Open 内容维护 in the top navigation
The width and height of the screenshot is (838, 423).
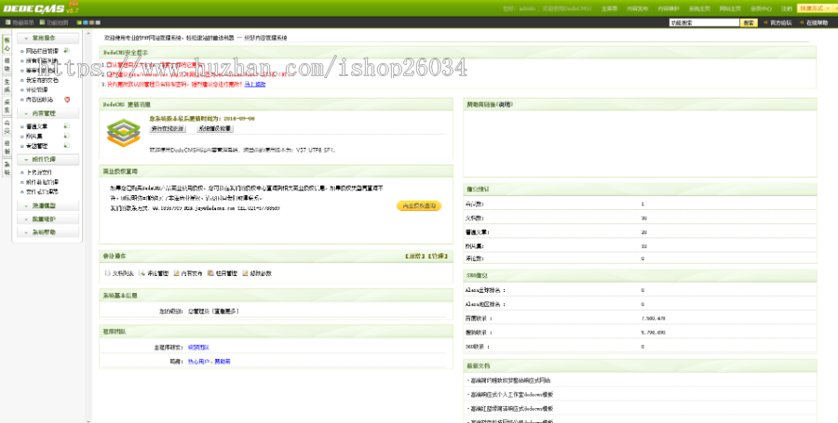[x=668, y=8]
